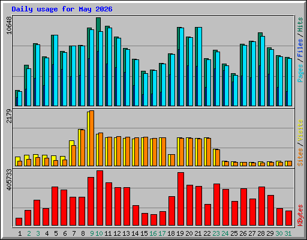The image size is (307, 240).
Task: Select day label 11 on the x-axis
Action: pyautogui.click(x=108, y=233)
